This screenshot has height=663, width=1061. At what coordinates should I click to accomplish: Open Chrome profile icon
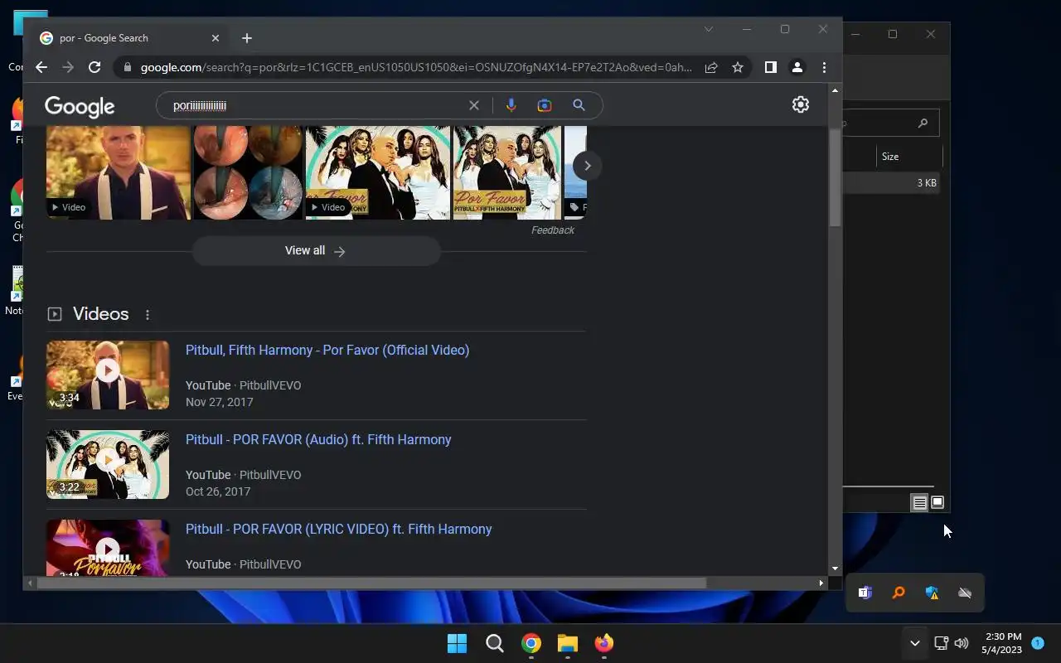coord(797,68)
